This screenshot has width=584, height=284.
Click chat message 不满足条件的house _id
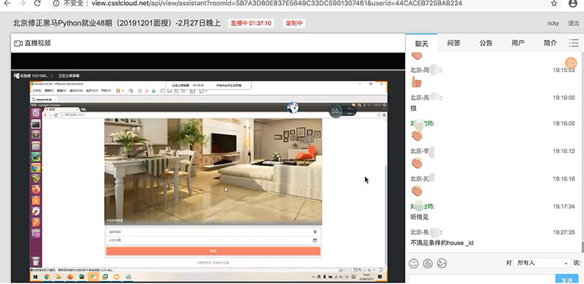442,242
